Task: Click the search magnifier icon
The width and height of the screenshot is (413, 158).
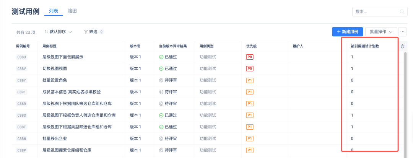Action: point(402,11)
